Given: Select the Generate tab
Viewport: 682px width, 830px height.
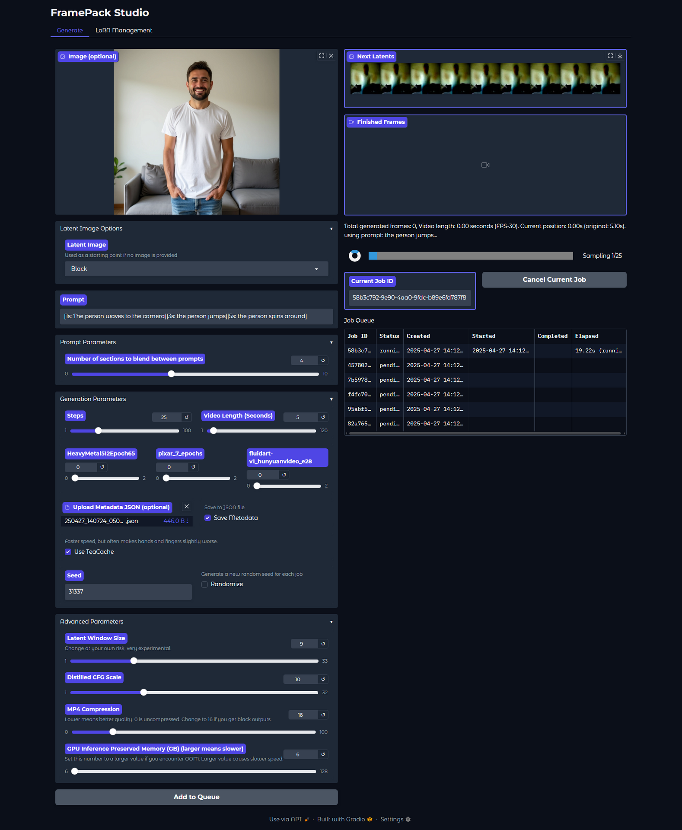Looking at the screenshot, I should (70, 30).
